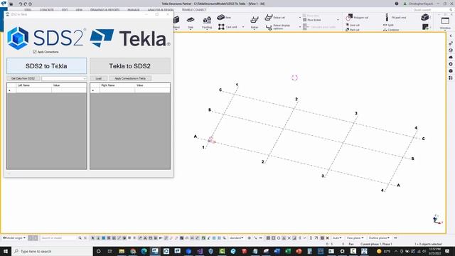This screenshot has height=256, width=455.
Task: Click the side pane collapse arrow at top right
Action: coord(451,36)
